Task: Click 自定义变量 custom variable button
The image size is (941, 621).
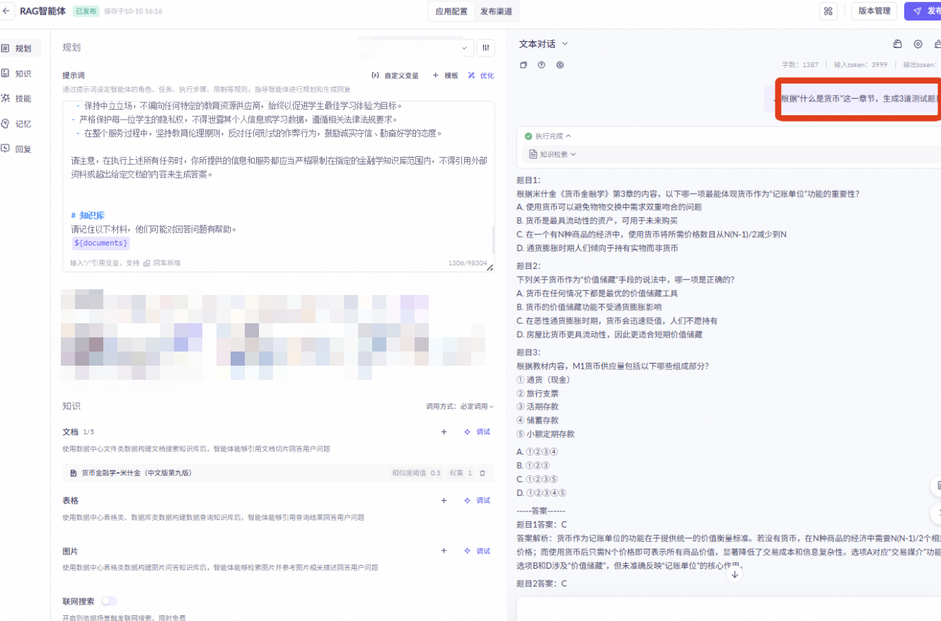Action: click(x=395, y=76)
